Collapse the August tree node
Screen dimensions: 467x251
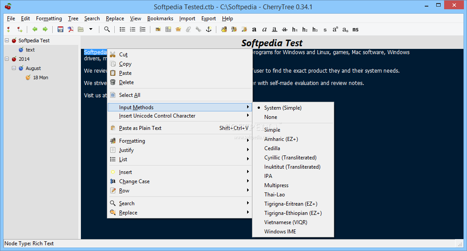[14, 68]
